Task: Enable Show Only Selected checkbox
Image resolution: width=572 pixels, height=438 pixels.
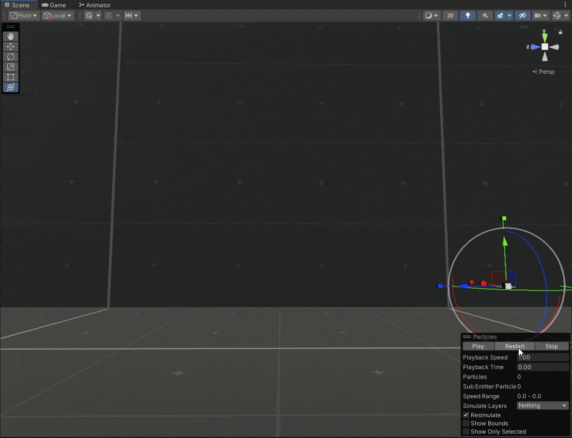Action: (x=466, y=432)
